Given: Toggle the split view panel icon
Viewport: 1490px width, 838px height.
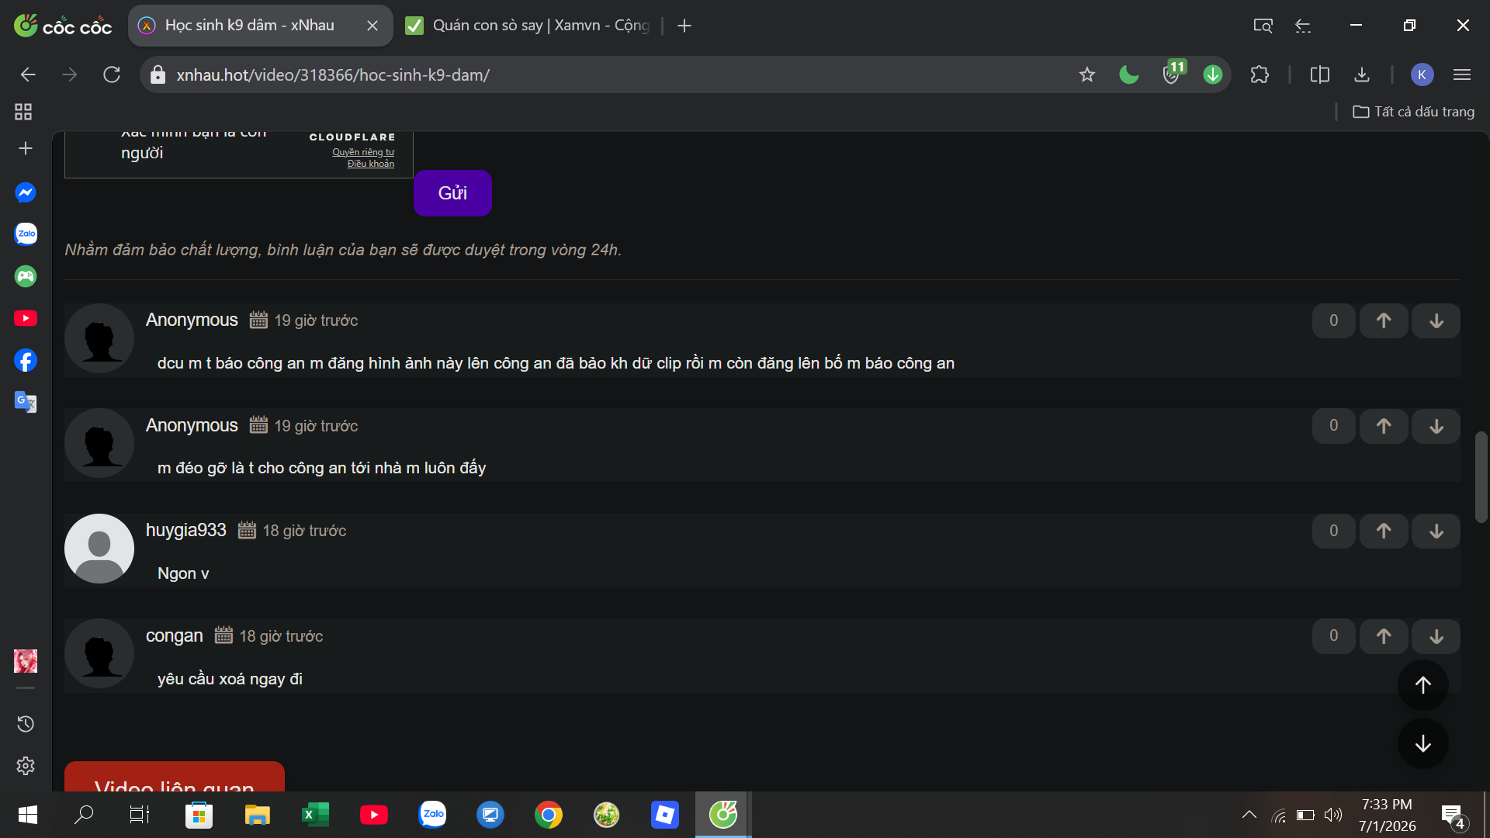Looking at the screenshot, I should click(1319, 74).
